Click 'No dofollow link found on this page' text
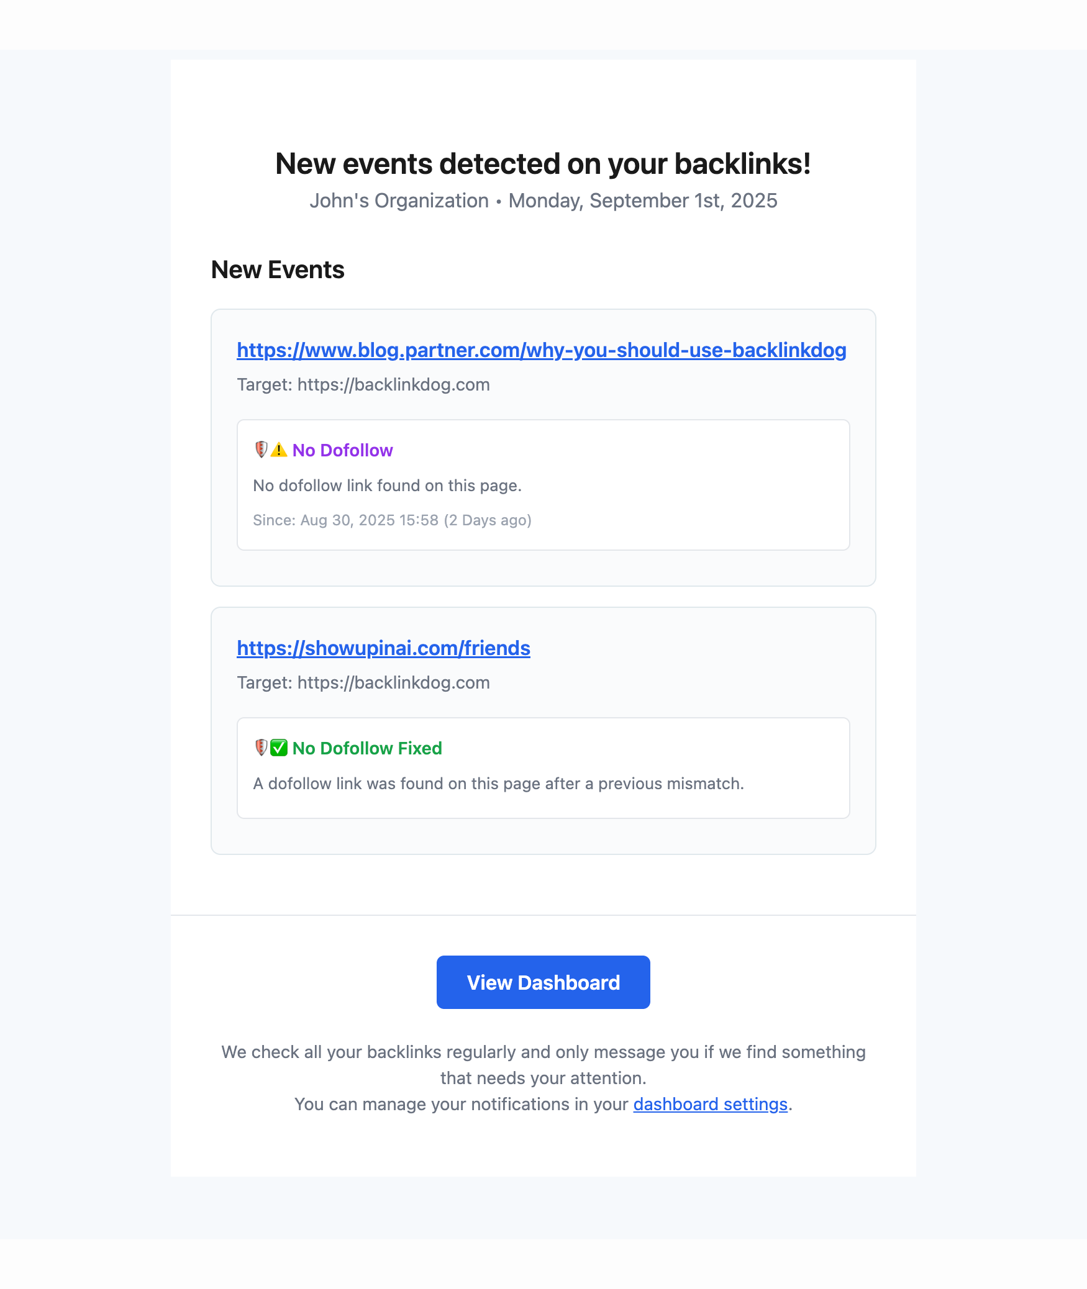 [x=387, y=486]
